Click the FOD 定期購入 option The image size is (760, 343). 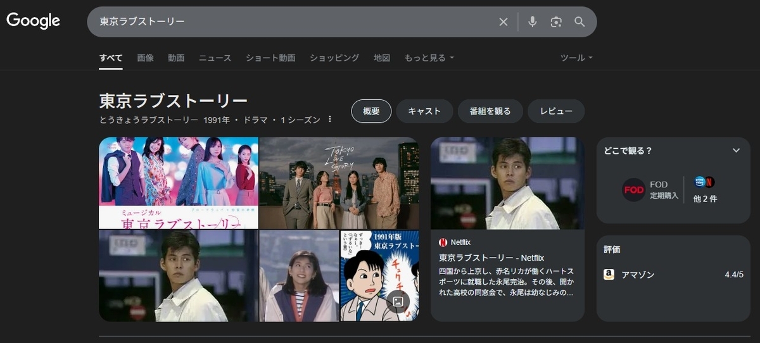[650, 190]
